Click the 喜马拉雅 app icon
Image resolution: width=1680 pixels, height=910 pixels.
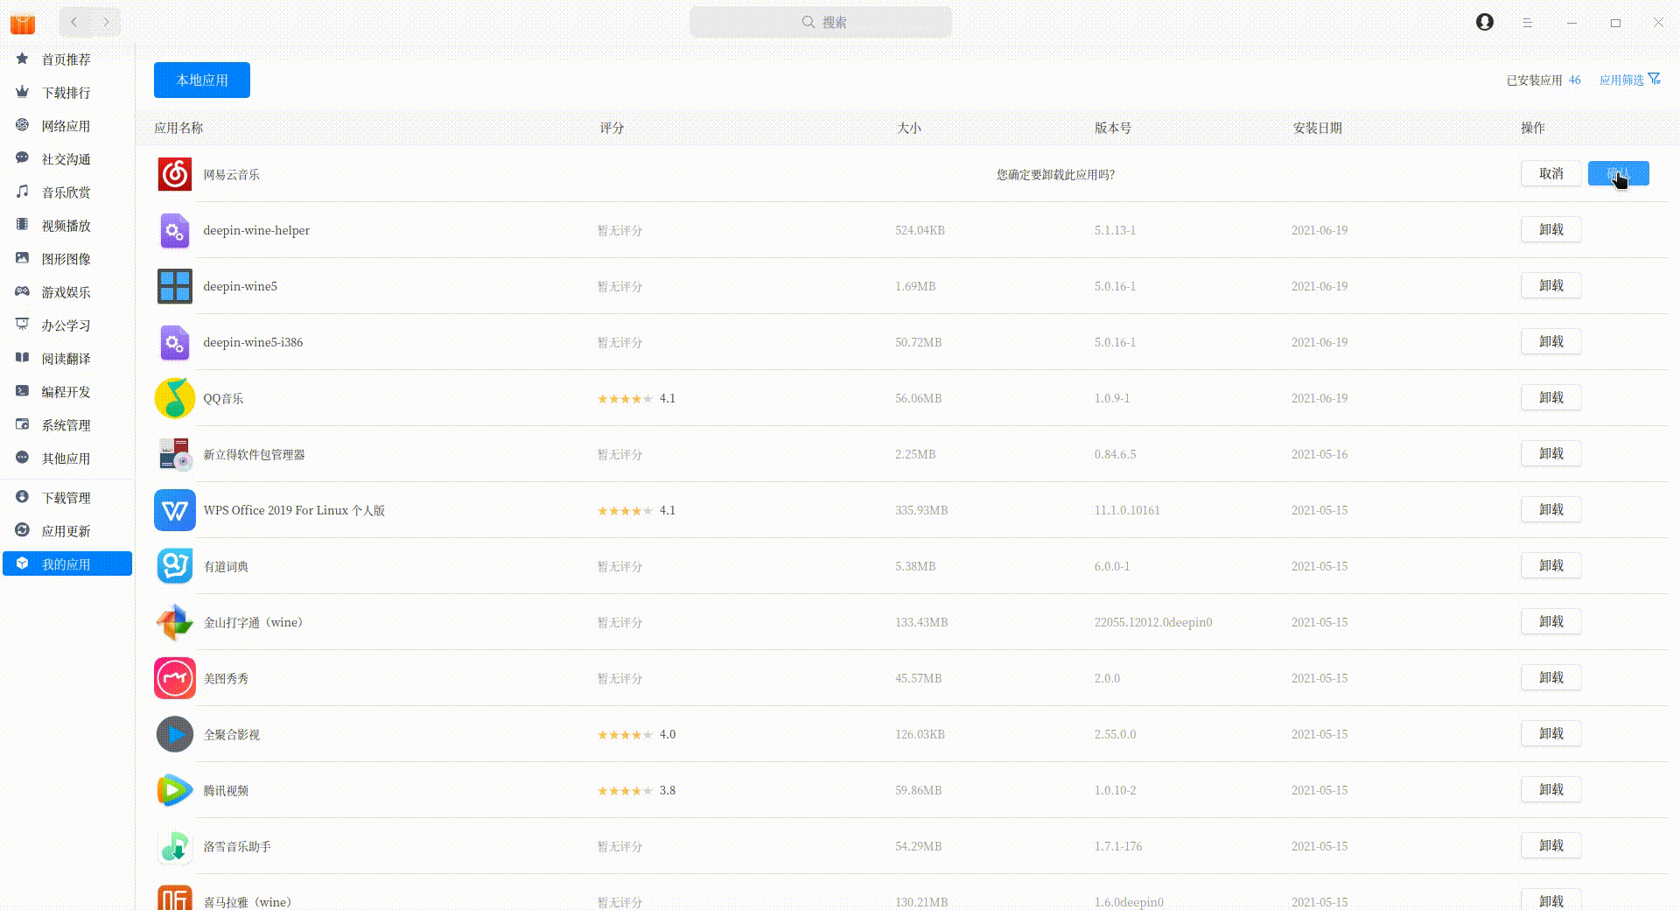coord(175,898)
